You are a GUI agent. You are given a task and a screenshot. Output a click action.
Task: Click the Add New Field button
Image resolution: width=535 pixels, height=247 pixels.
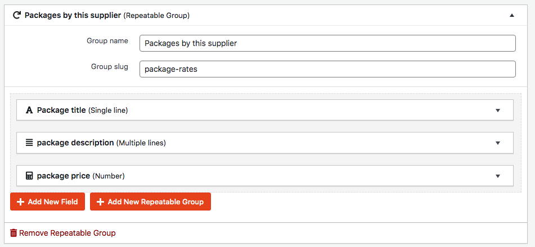47,202
